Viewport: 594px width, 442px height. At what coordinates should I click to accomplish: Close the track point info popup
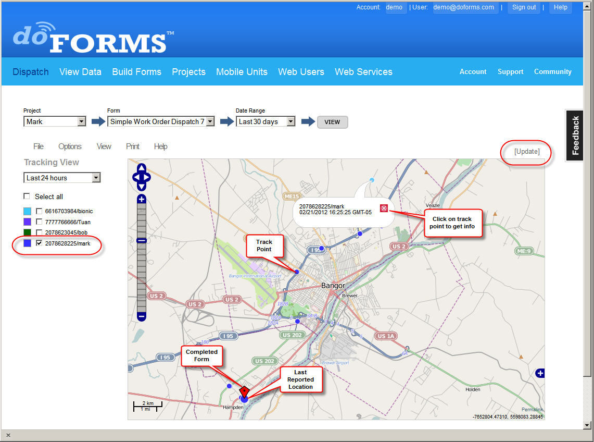384,208
